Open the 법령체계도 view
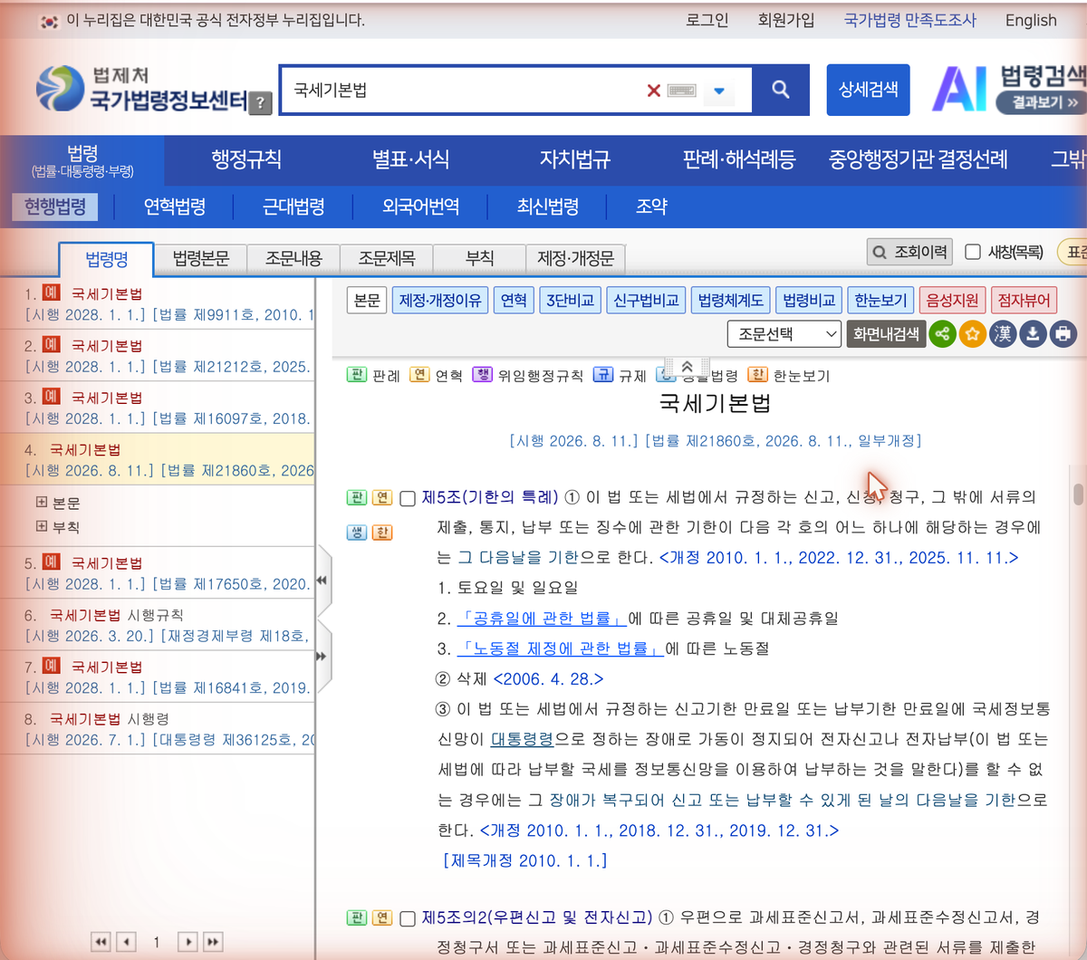 pyautogui.click(x=730, y=300)
